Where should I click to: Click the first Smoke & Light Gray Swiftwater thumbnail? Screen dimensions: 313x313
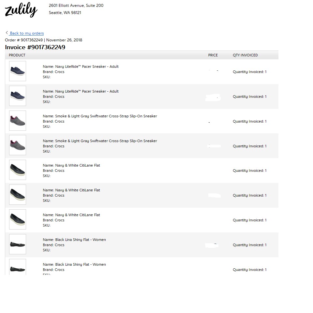[18, 121]
